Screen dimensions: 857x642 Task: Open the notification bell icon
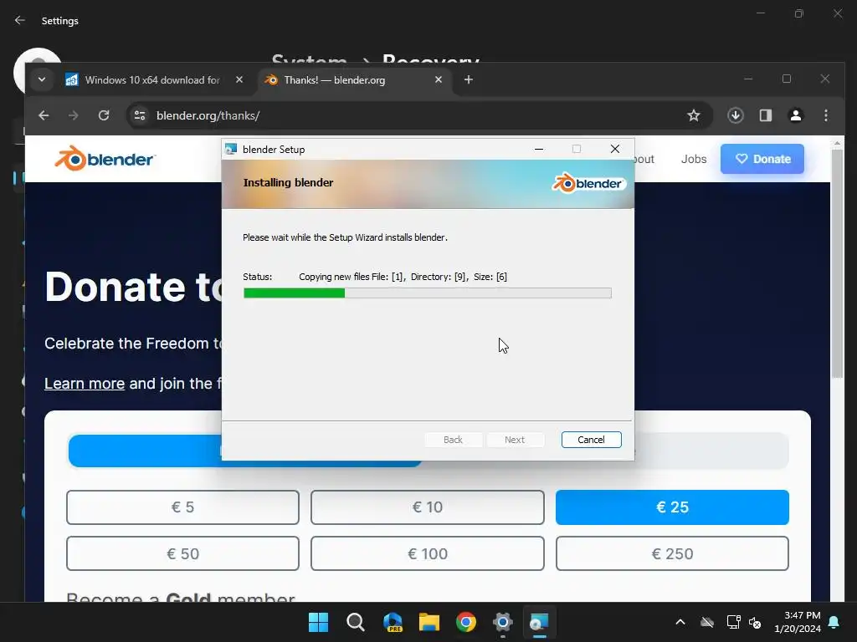point(834,622)
